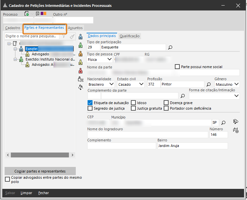Click the purple color flag square
Image resolution: width=247 pixels, height=200 pixels.
pos(42,13)
